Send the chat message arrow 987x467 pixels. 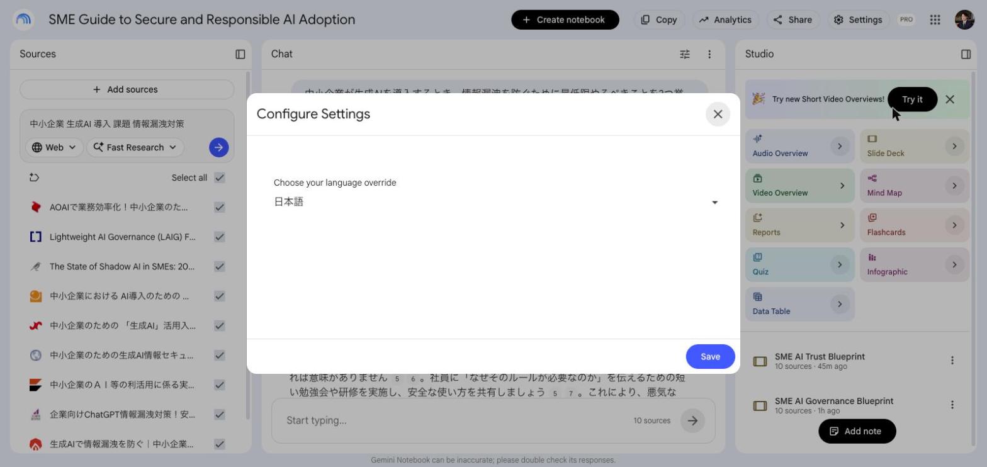(x=692, y=420)
